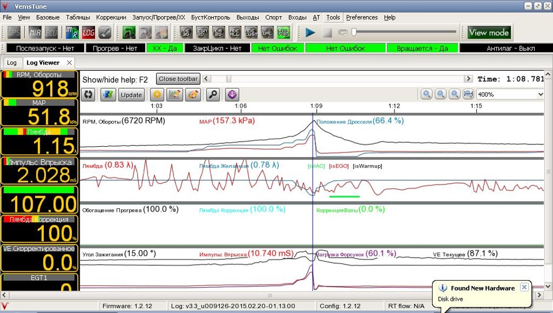This screenshot has height=313, width=553.
Task: Open the Запуск/Прогрев/ХХ menu
Action: (x=159, y=17)
